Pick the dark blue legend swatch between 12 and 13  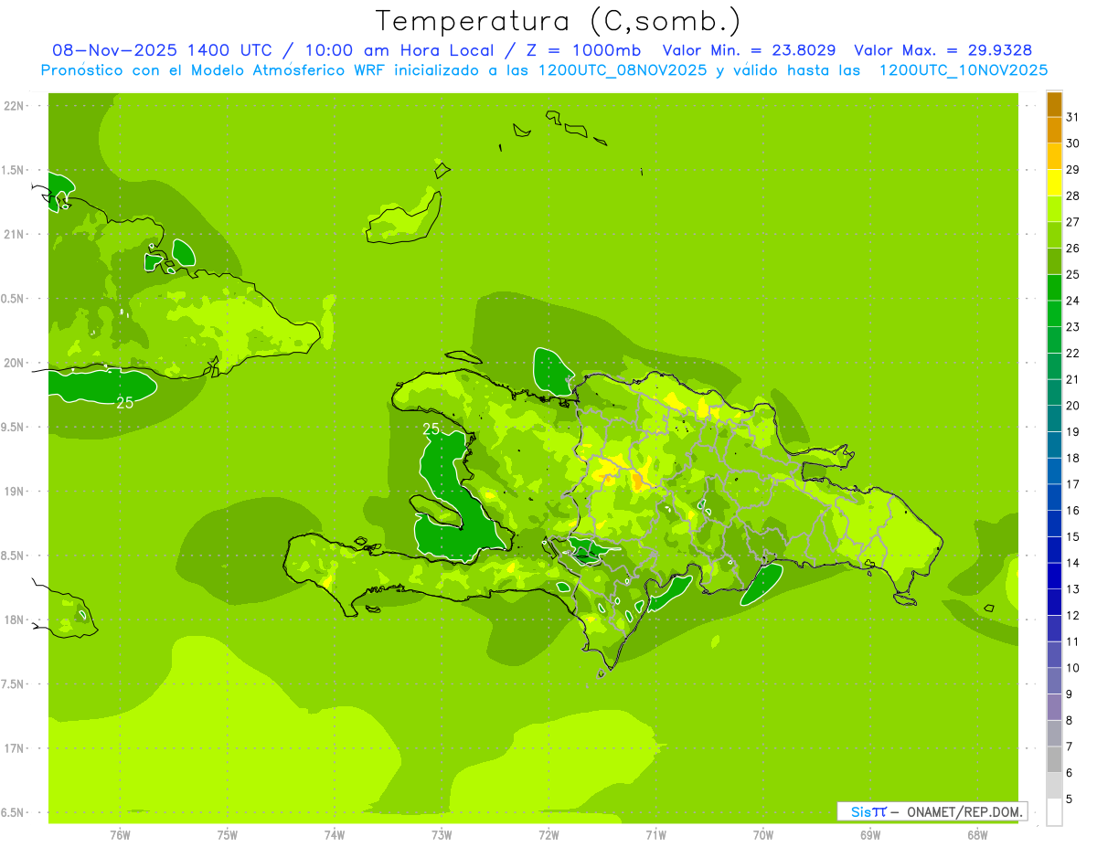tap(1054, 602)
